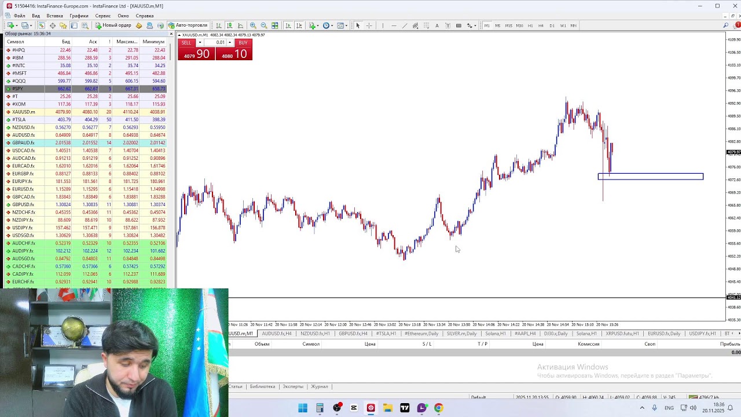The height and width of the screenshot is (417, 741).
Task: Open a new chart via toolbar icon
Action: [x=10, y=25]
